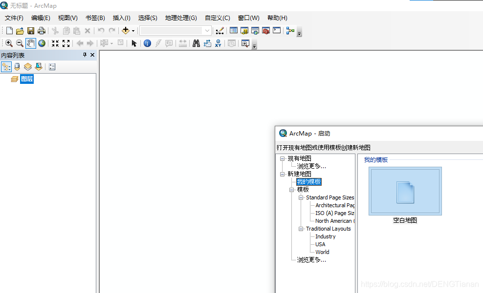Click the Find Route icon
The width and height of the screenshot is (483, 293).
point(207,43)
